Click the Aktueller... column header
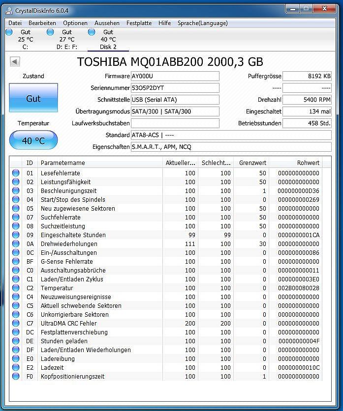The width and height of the screenshot is (343, 411). (x=180, y=163)
